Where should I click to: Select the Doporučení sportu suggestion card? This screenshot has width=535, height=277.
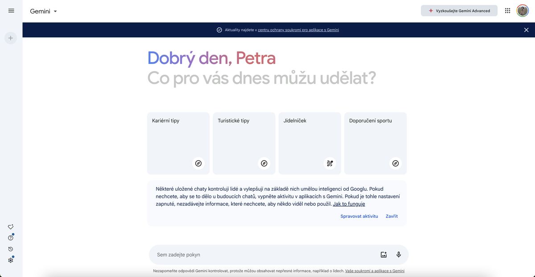tap(375, 143)
